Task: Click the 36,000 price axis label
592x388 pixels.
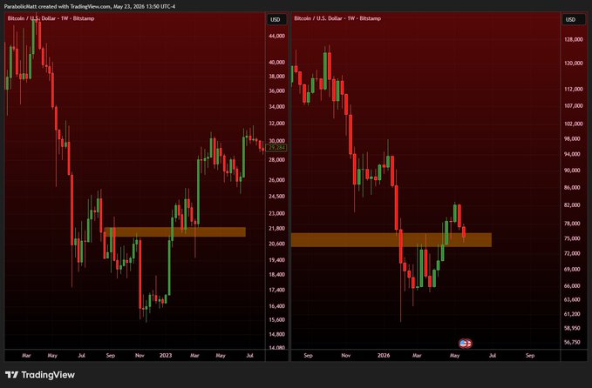Action: 276,91
